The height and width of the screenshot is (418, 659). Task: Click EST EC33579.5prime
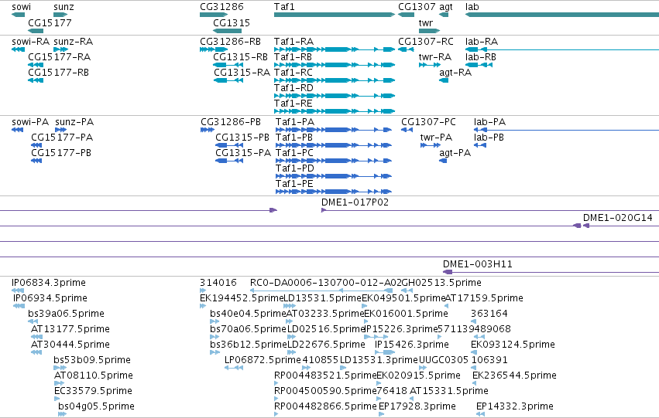[x=93, y=391]
